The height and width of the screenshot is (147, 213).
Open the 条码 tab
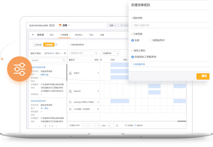[x=91, y=35]
